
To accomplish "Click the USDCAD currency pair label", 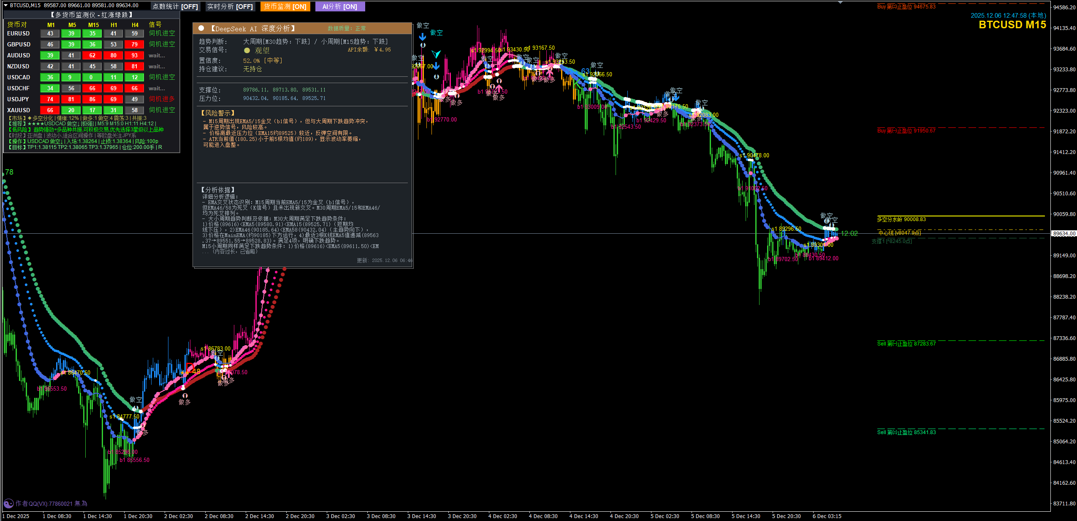I will tap(19, 77).
